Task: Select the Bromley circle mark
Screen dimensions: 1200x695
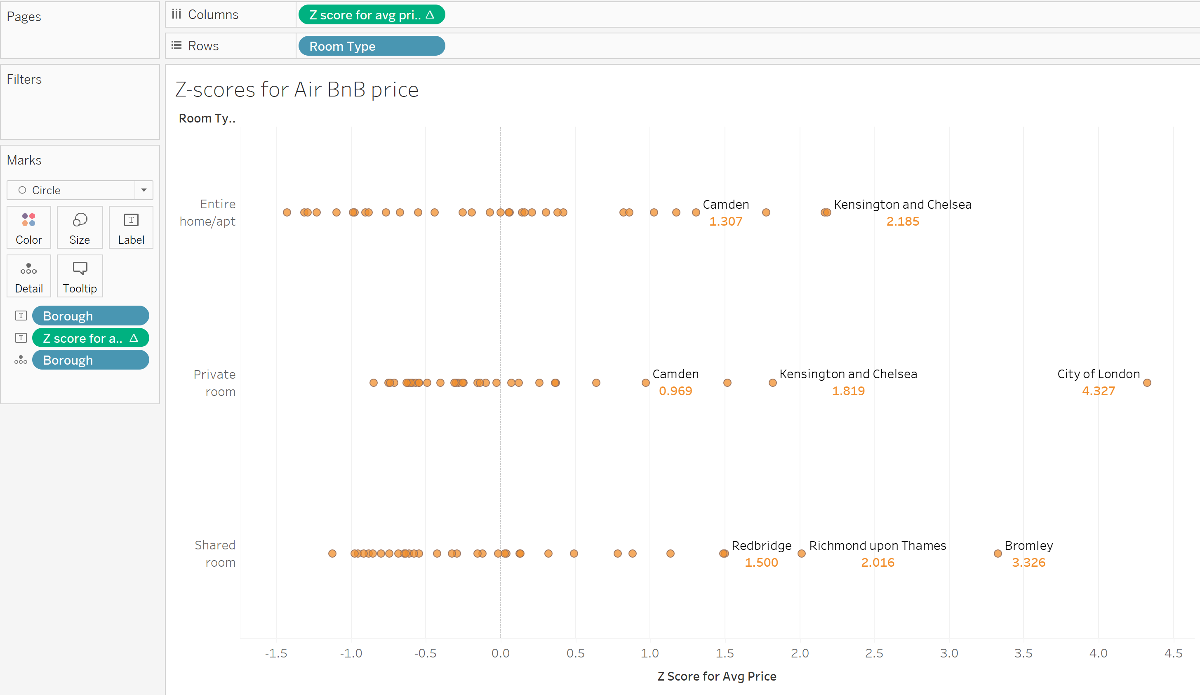Action: coord(998,554)
